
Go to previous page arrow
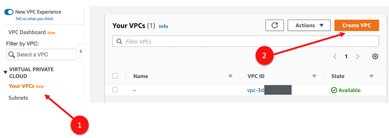point(335,56)
